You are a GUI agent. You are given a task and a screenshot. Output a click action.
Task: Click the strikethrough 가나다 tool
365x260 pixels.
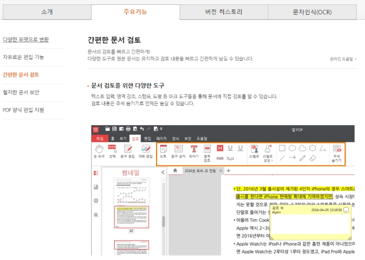tap(220, 159)
